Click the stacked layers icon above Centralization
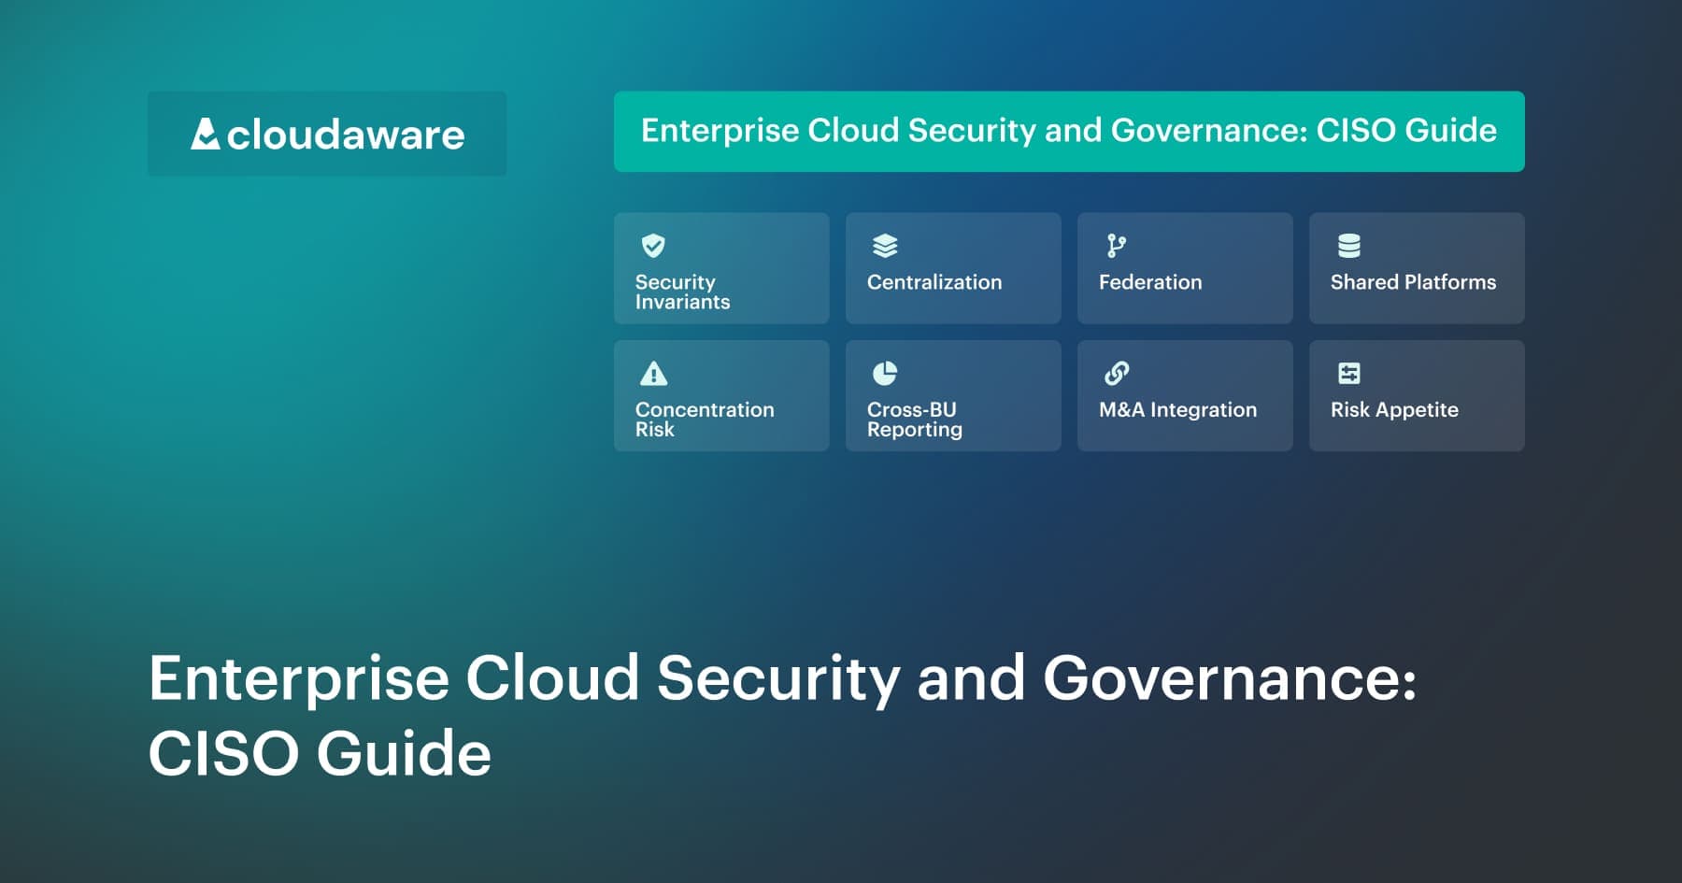 (x=885, y=246)
